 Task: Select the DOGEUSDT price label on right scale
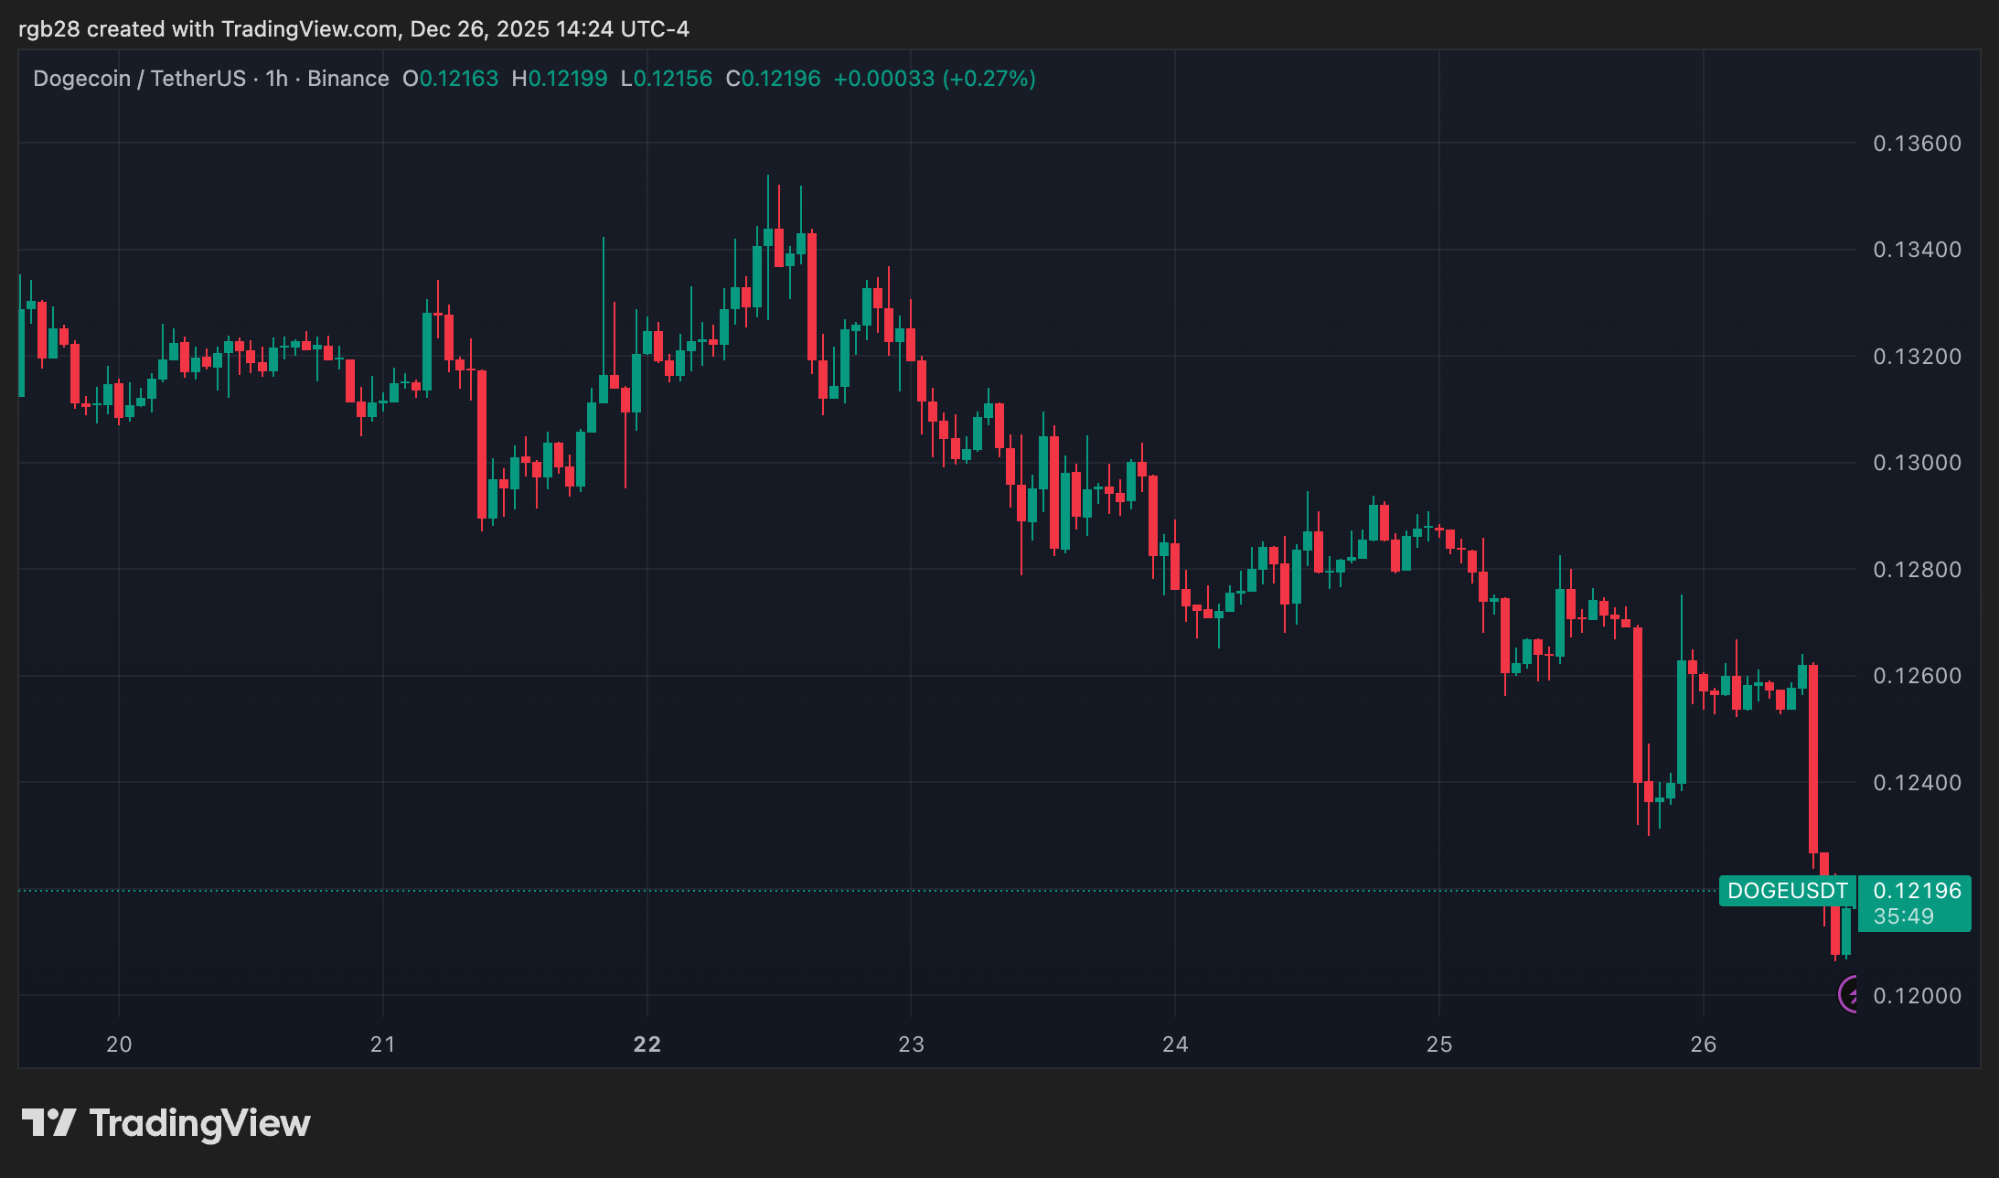pos(1787,891)
